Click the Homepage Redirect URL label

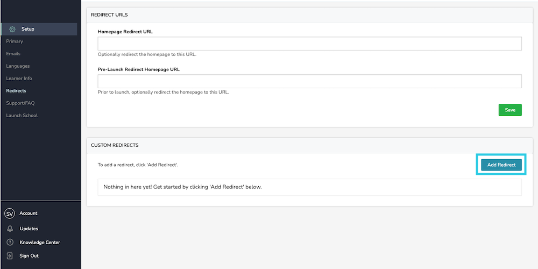click(125, 32)
